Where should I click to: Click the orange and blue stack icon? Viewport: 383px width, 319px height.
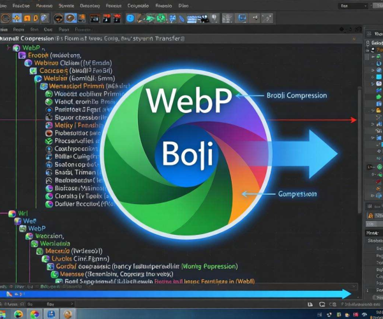[82, 18]
